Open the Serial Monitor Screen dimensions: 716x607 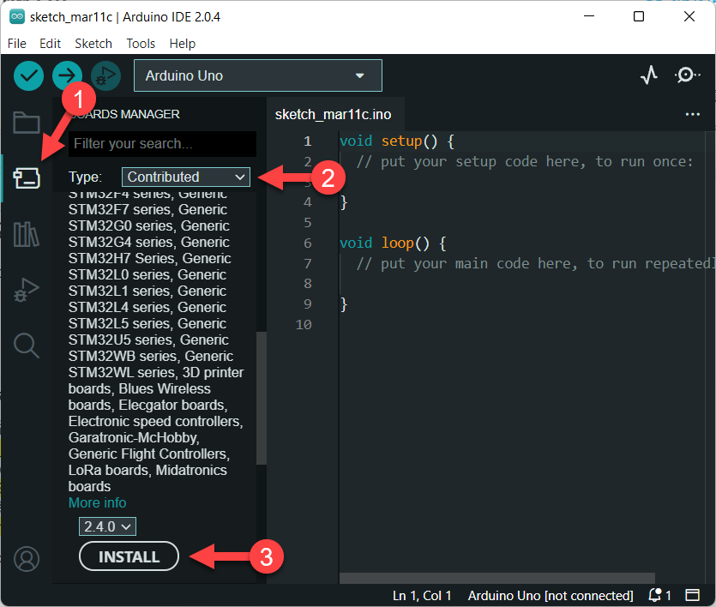(x=686, y=75)
